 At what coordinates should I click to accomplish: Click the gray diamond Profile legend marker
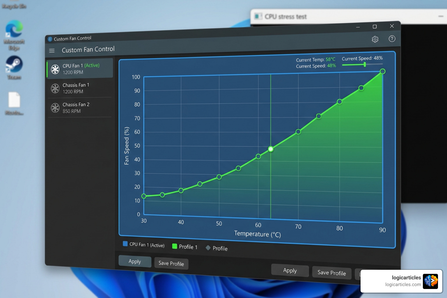[x=208, y=248]
